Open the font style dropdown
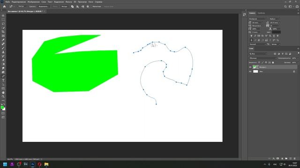The image size is (300, 168). pyautogui.click(x=275, y=19)
